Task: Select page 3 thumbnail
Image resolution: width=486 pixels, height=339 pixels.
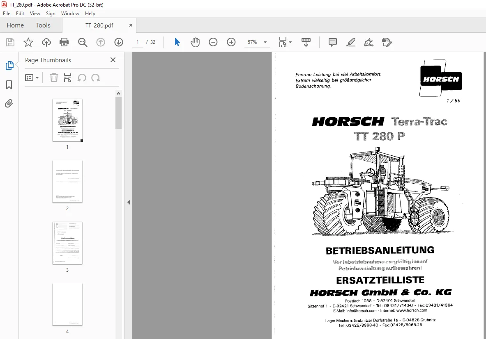Action: point(67,243)
